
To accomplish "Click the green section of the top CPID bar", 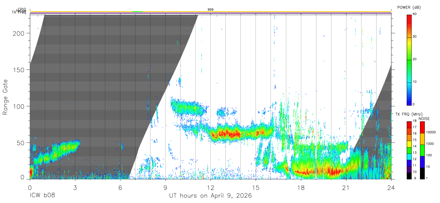I will [137, 11].
